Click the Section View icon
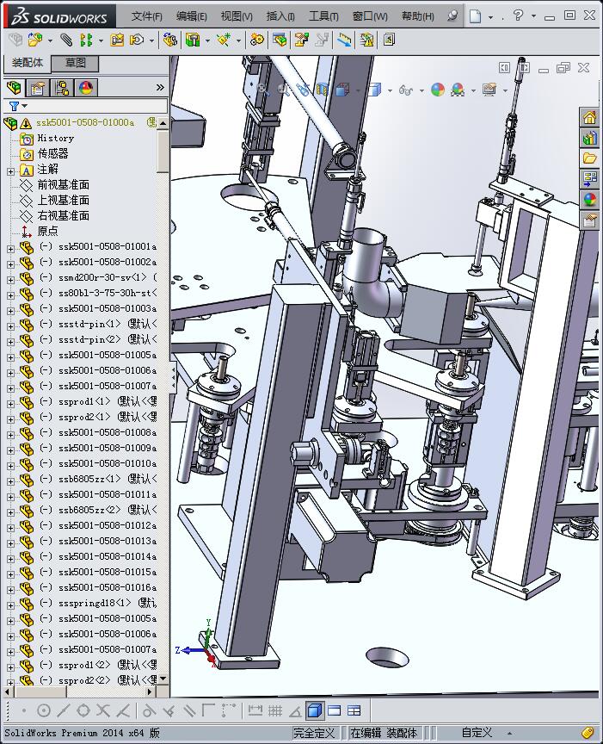This screenshot has width=603, height=744. point(323,90)
